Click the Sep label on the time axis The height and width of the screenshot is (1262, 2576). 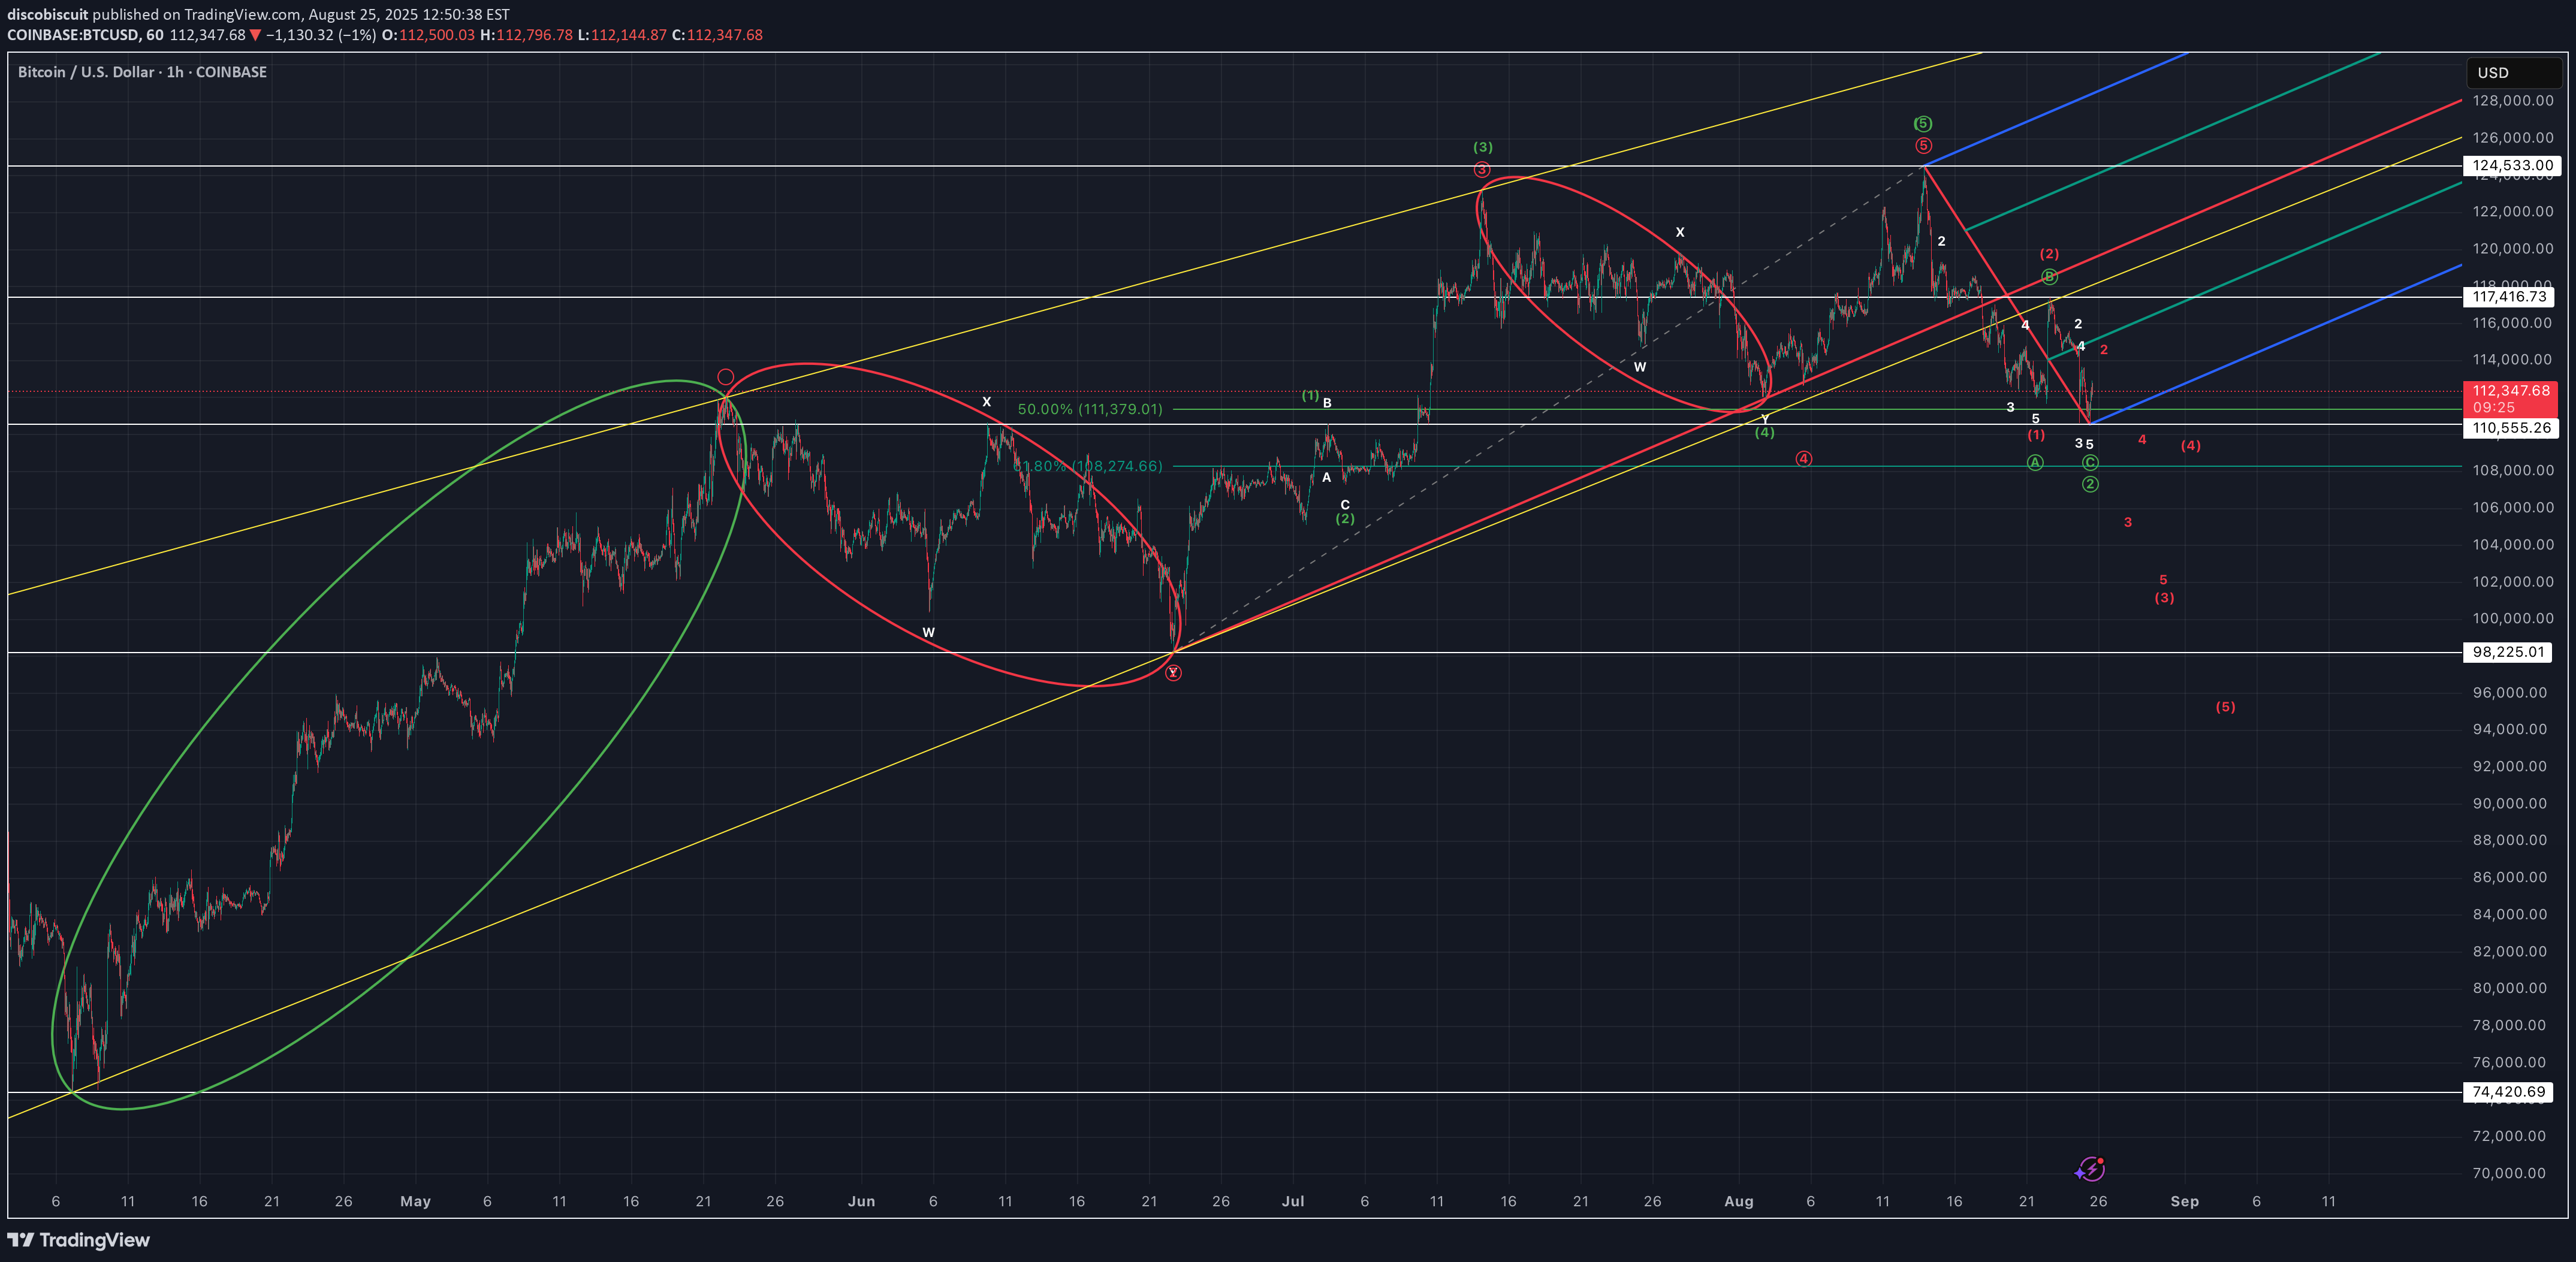[x=2186, y=1201]
